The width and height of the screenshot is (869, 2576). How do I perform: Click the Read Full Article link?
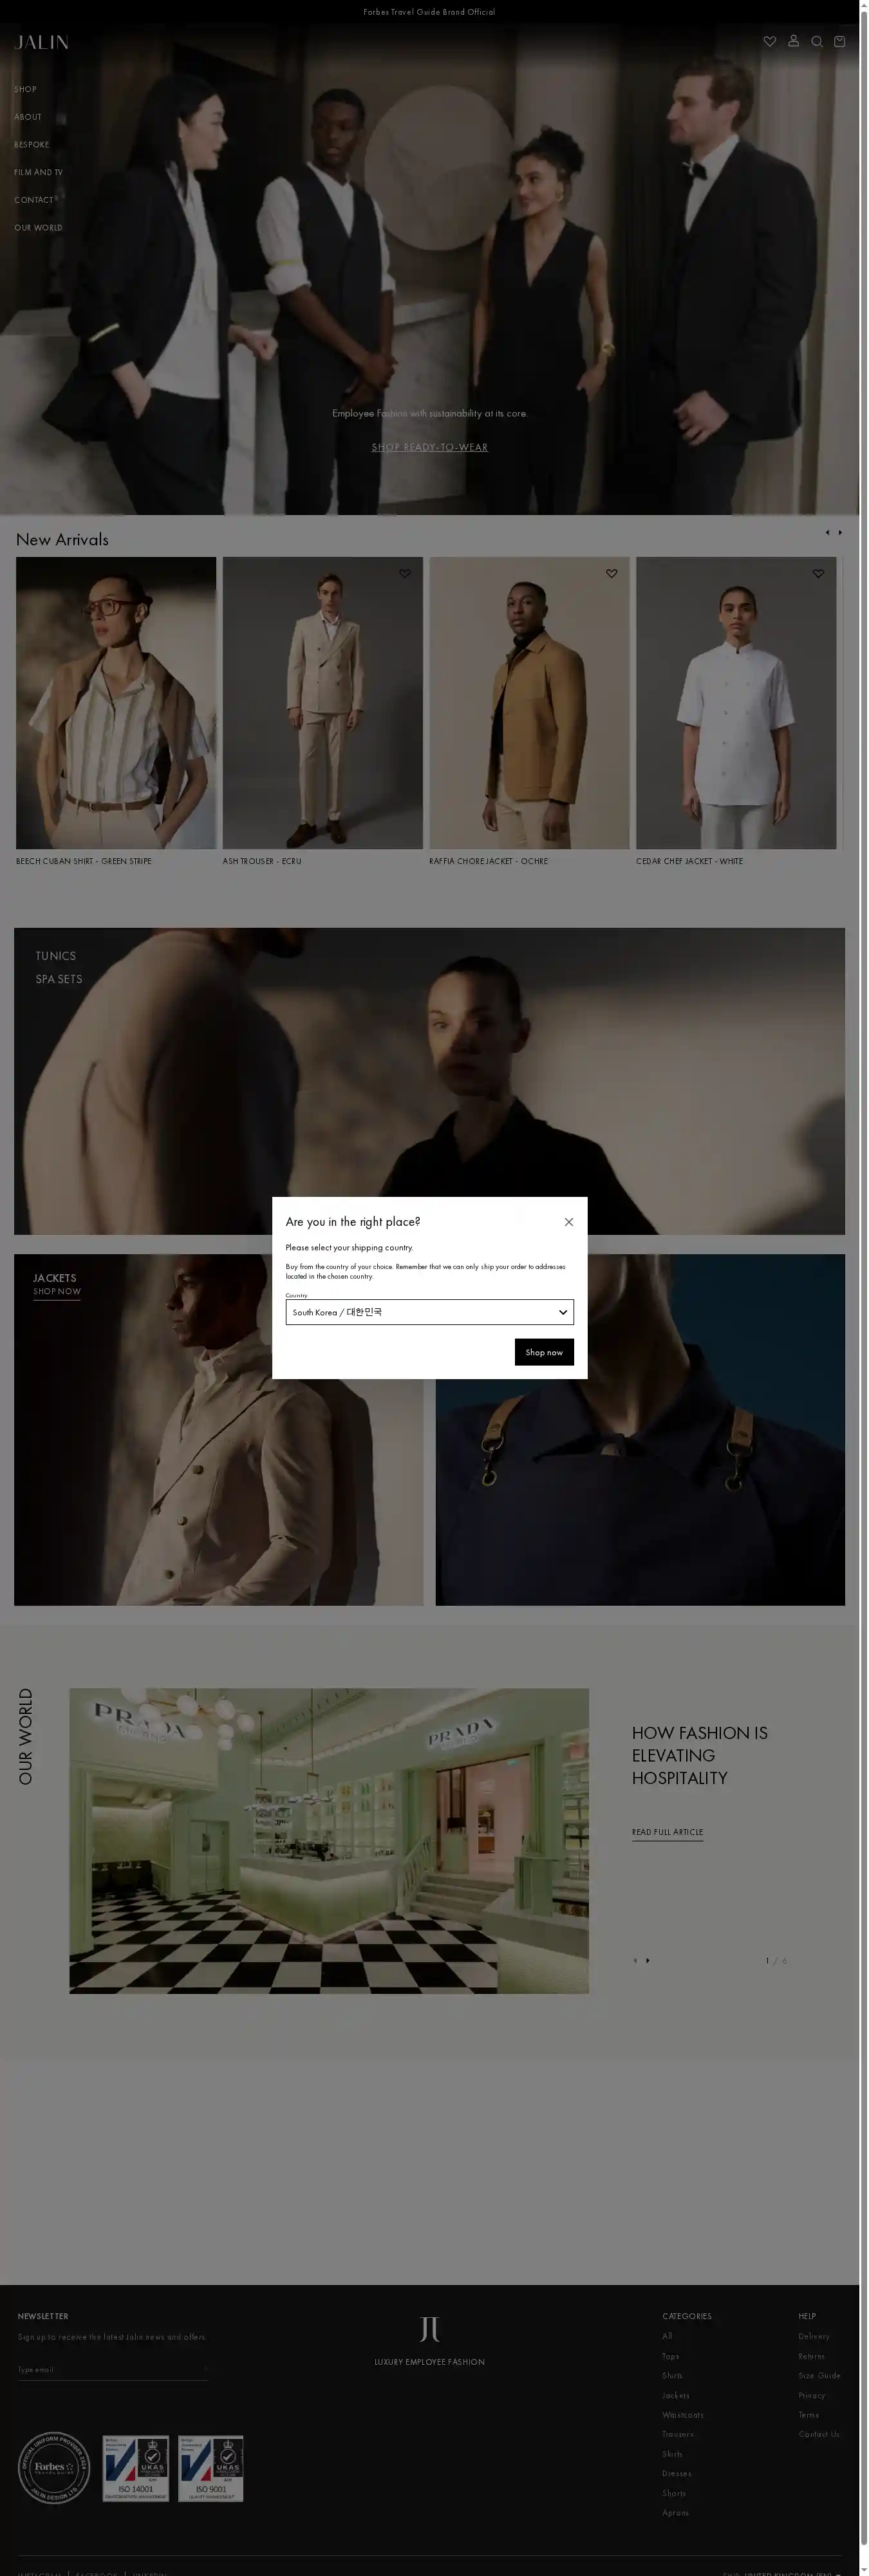click(x=667, y=1832)
